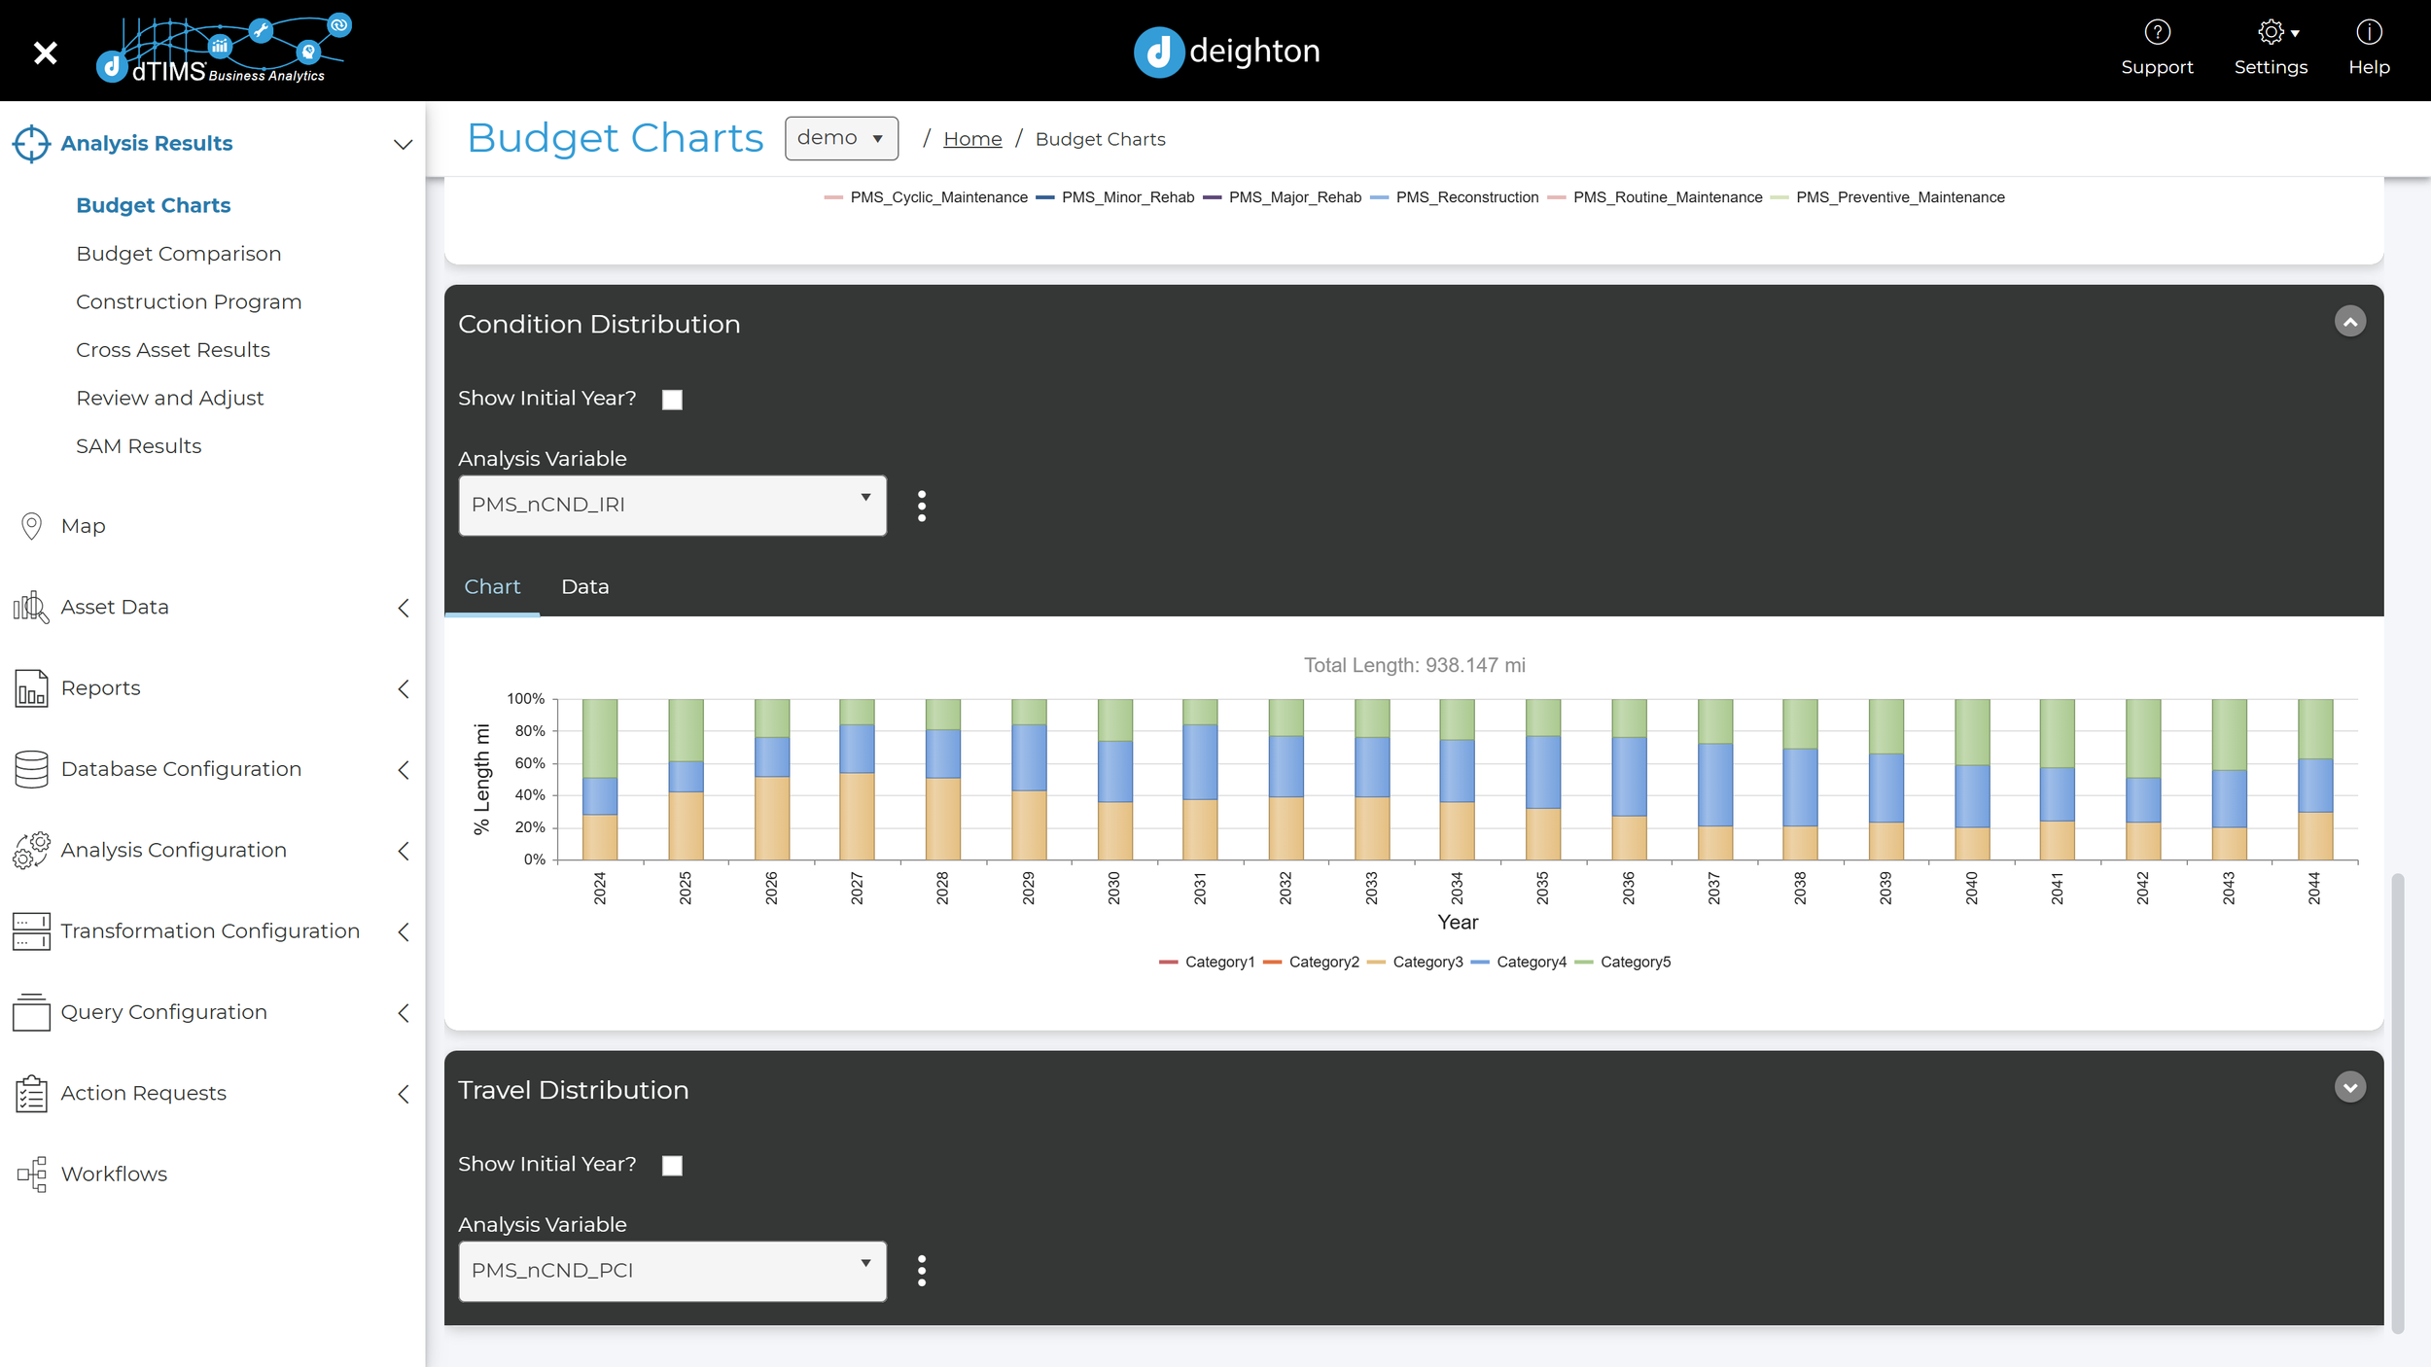The width and height of the screenshot is (2431, 1367).
Task: Open Budget Comparison in sidebar menu
Action: pos(179,254)
